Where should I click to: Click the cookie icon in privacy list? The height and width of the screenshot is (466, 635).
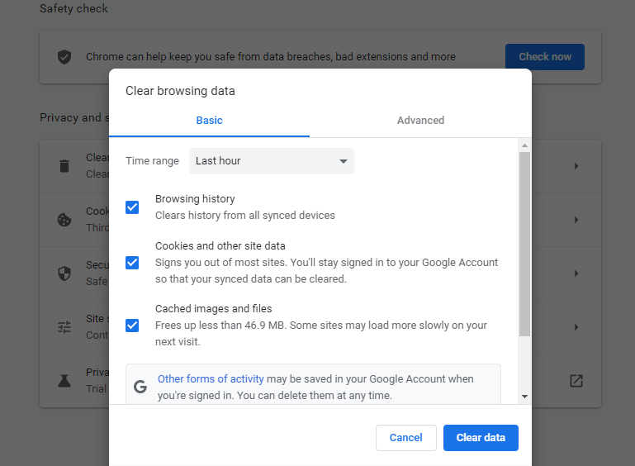(x=64, y=220)
